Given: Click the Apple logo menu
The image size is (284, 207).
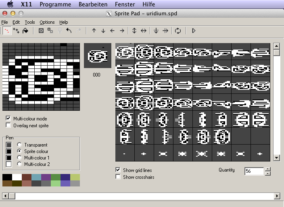Looking at the screenshot, I should pyautogui.click(x=10, y=4).
